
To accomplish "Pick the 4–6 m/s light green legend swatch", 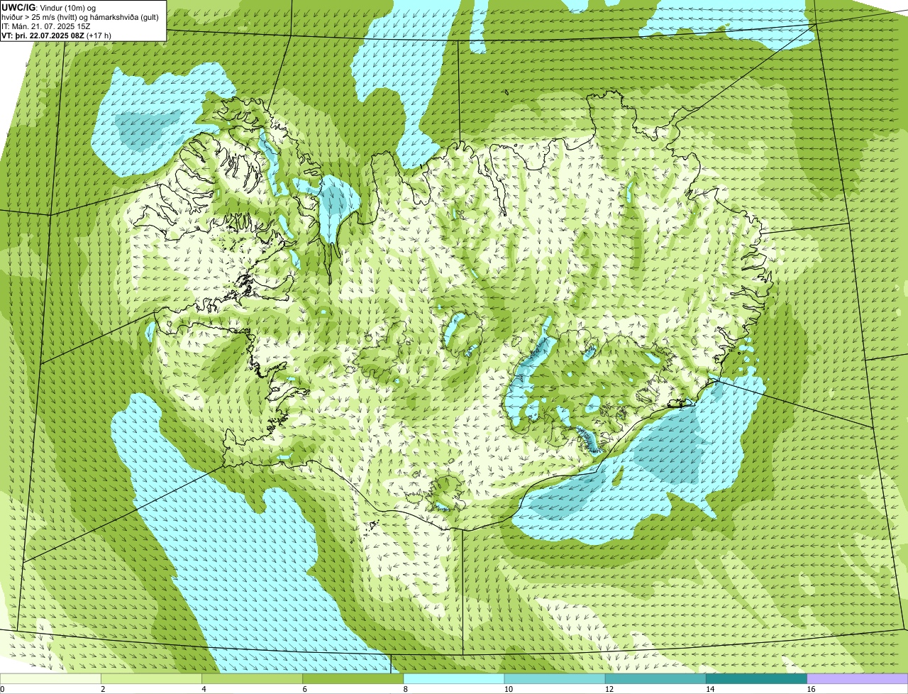I will click(252, 678).
